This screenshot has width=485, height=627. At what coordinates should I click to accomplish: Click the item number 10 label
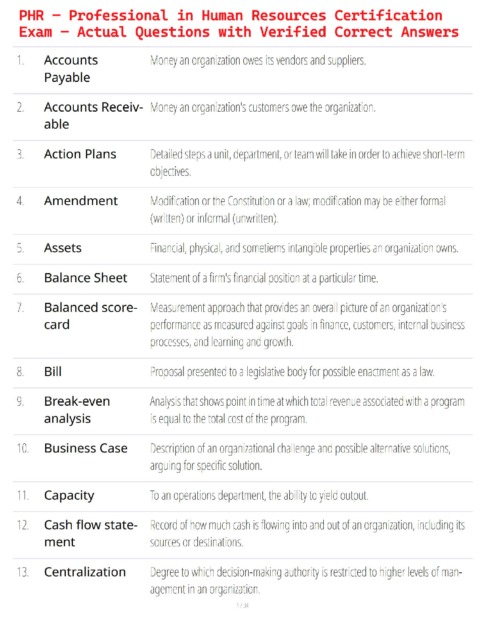pos(23,448)
